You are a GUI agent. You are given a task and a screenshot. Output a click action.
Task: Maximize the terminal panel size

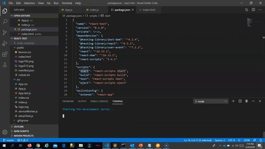click(x=253, y=101)
